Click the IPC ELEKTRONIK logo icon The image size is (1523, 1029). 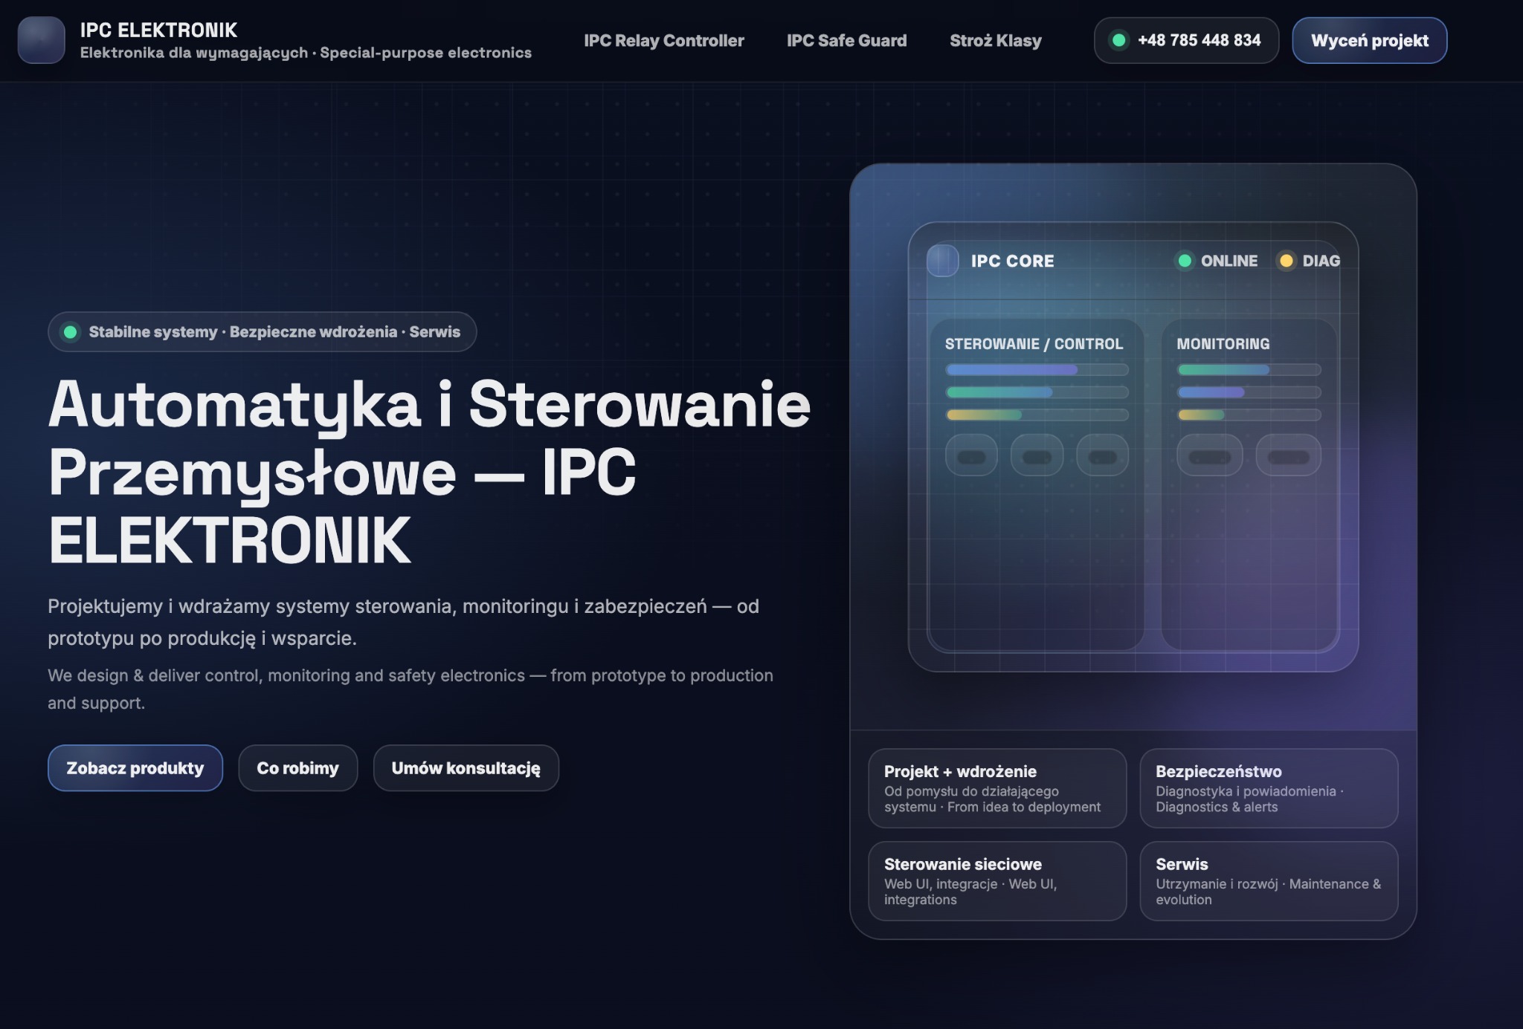pos(43,40)
